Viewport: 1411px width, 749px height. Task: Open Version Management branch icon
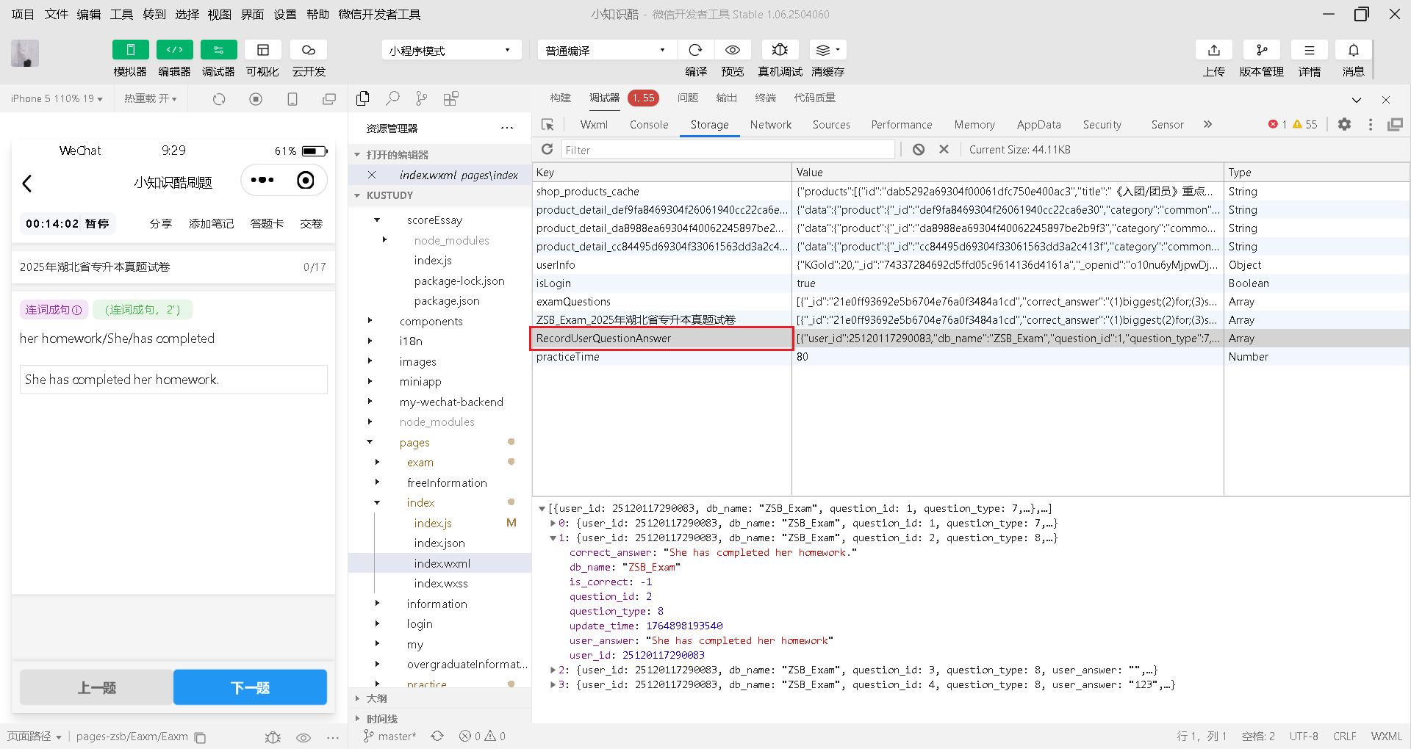pyautogui.click(x=1261, y=50)
